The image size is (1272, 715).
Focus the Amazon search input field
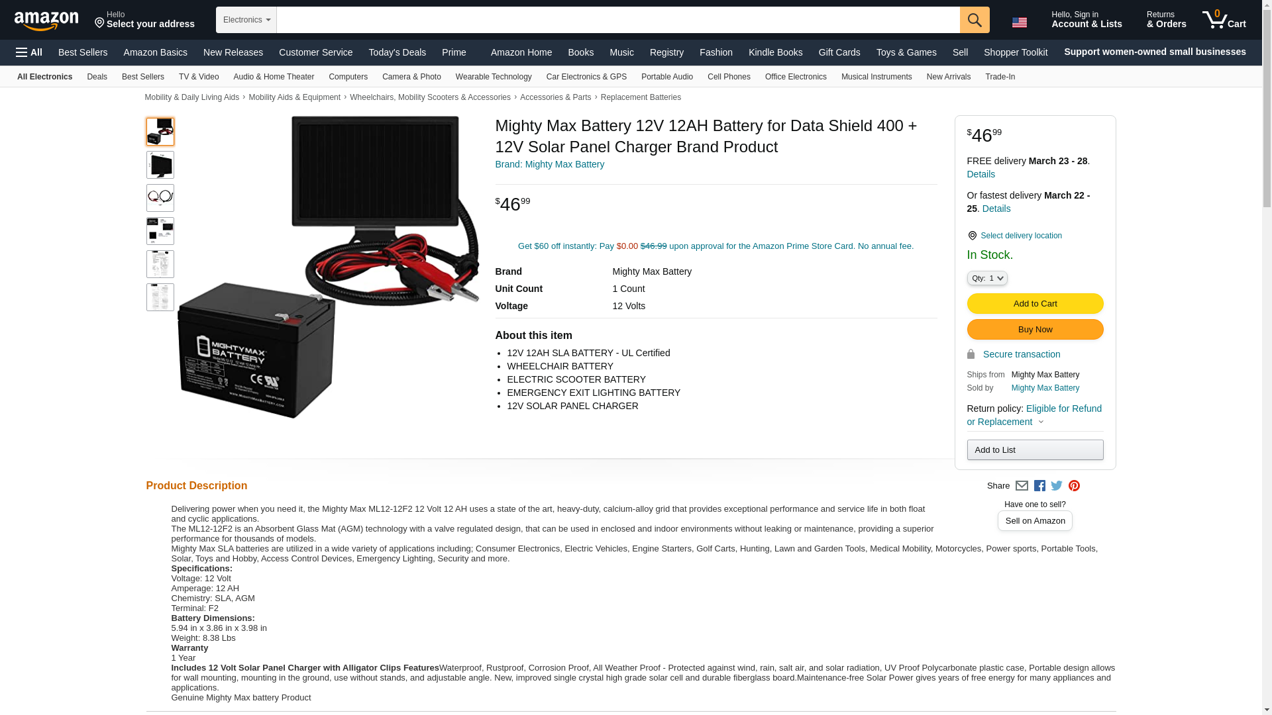618,20
